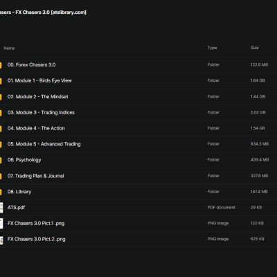Click the 834.3 MB size value
This screenshot has width=277, height=277.
click(260, 144)
